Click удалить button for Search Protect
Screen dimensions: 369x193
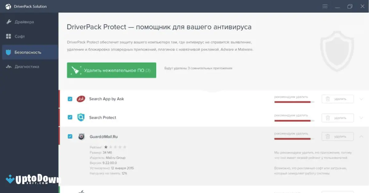point(337,118)
